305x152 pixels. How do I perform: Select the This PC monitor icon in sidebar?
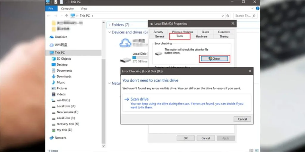tap(52, 53)
